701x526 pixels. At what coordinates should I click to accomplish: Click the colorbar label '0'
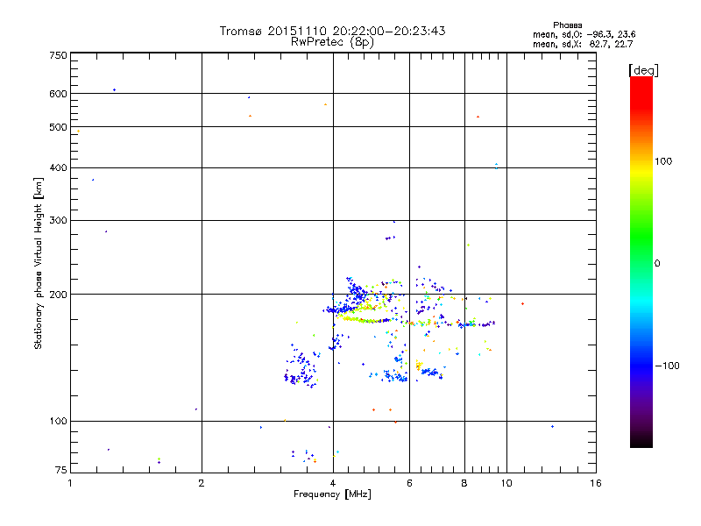coord(657,264)
